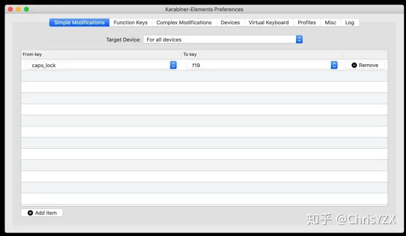406x236 pixels.
Task: Remove the caps_lock to f19 mapping
Action: (x=365, y=65)
